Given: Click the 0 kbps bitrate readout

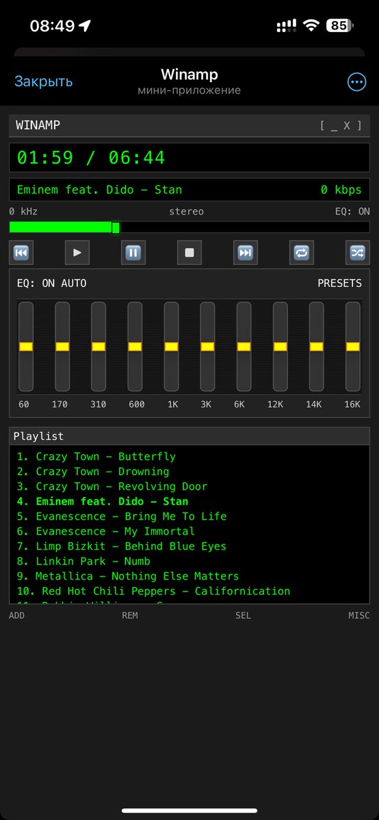Looking at the screenshot, I should coord(341,190).
